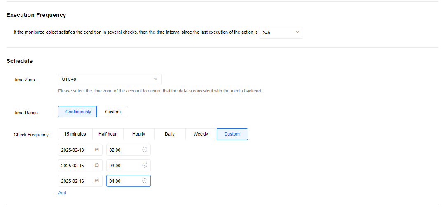Image resolution: width=442 pixels, height=207 pixels.
Task: Choose Daily check frequency tab
Action: 170,134
